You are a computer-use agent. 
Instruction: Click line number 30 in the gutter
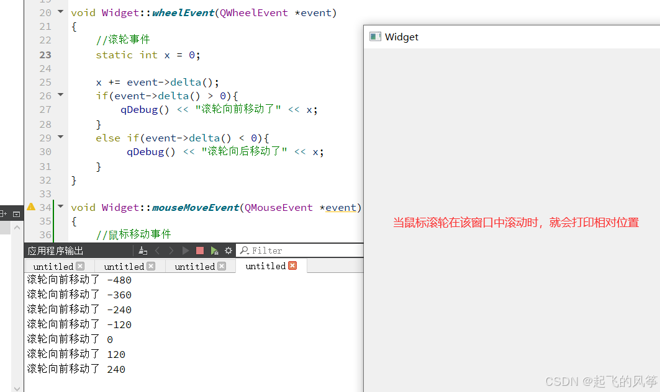click(45, 152)
